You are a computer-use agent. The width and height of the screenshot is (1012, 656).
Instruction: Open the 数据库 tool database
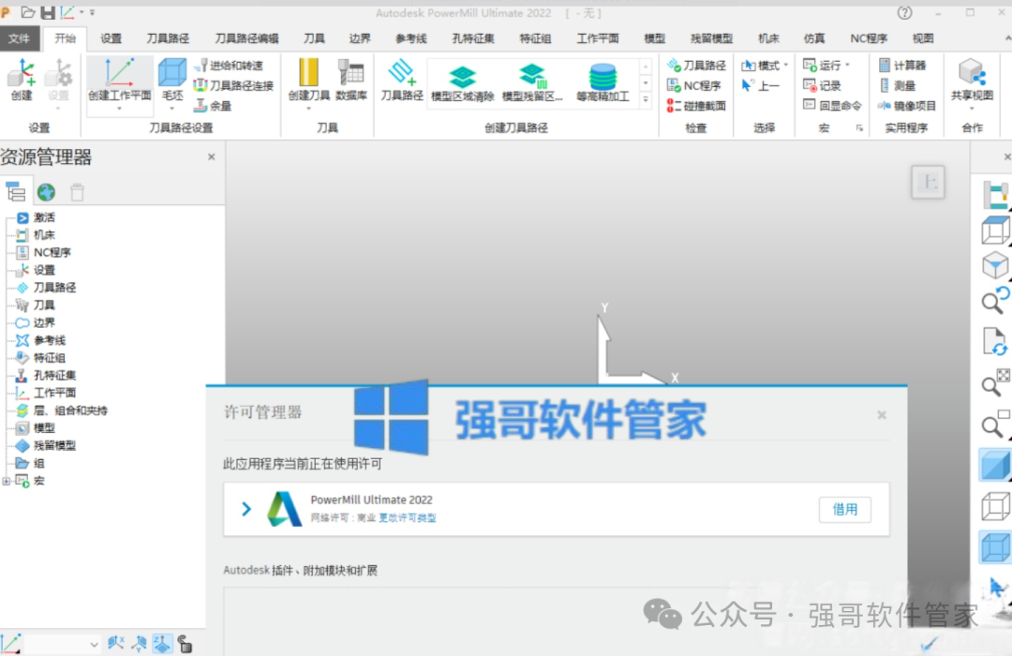pyautogui.click(x=351, y=80)
